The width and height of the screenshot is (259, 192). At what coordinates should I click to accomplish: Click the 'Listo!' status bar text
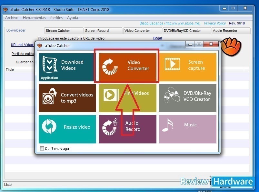(x=8, y=185)
